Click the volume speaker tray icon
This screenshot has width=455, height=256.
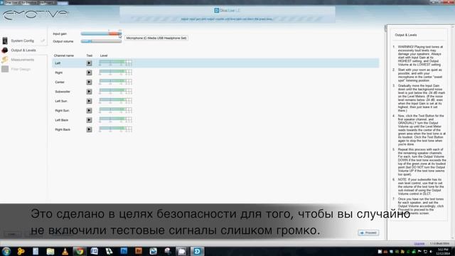tap(431, 252)
